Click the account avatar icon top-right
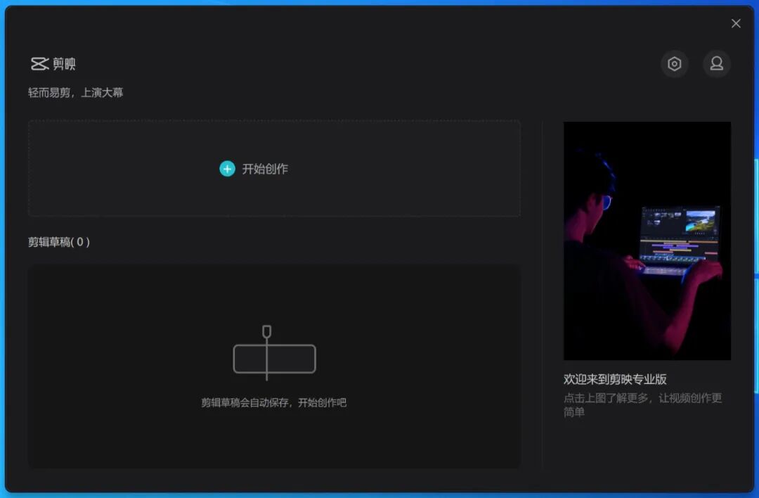Viewport: 759px width, 498px height. (716, 63)
